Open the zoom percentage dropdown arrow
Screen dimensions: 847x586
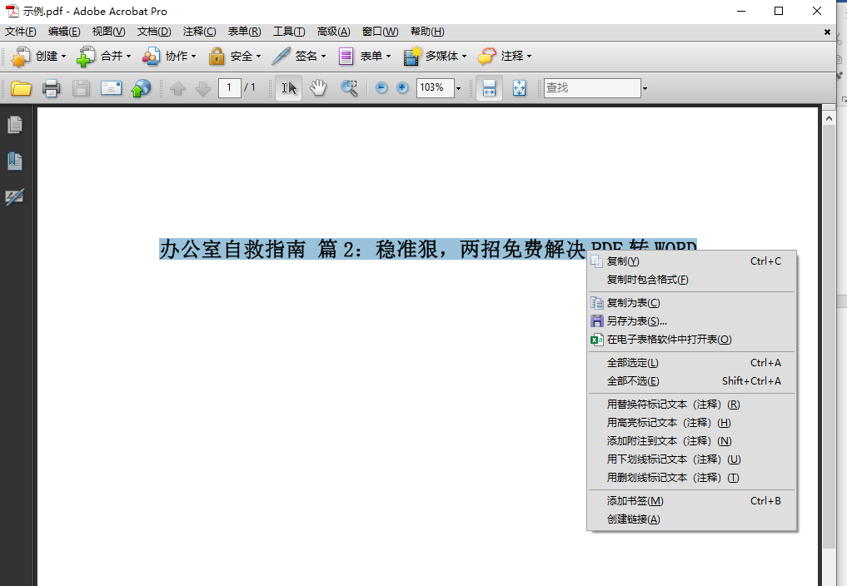pyautogui.click(x=459, y=88)
